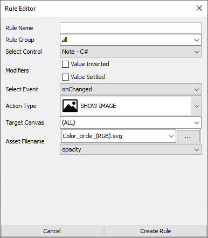Open the Target Canvas (ALL) dropdown
Image resolution: width=208 pixels, height=238 pixels.
tap(130, 122)
